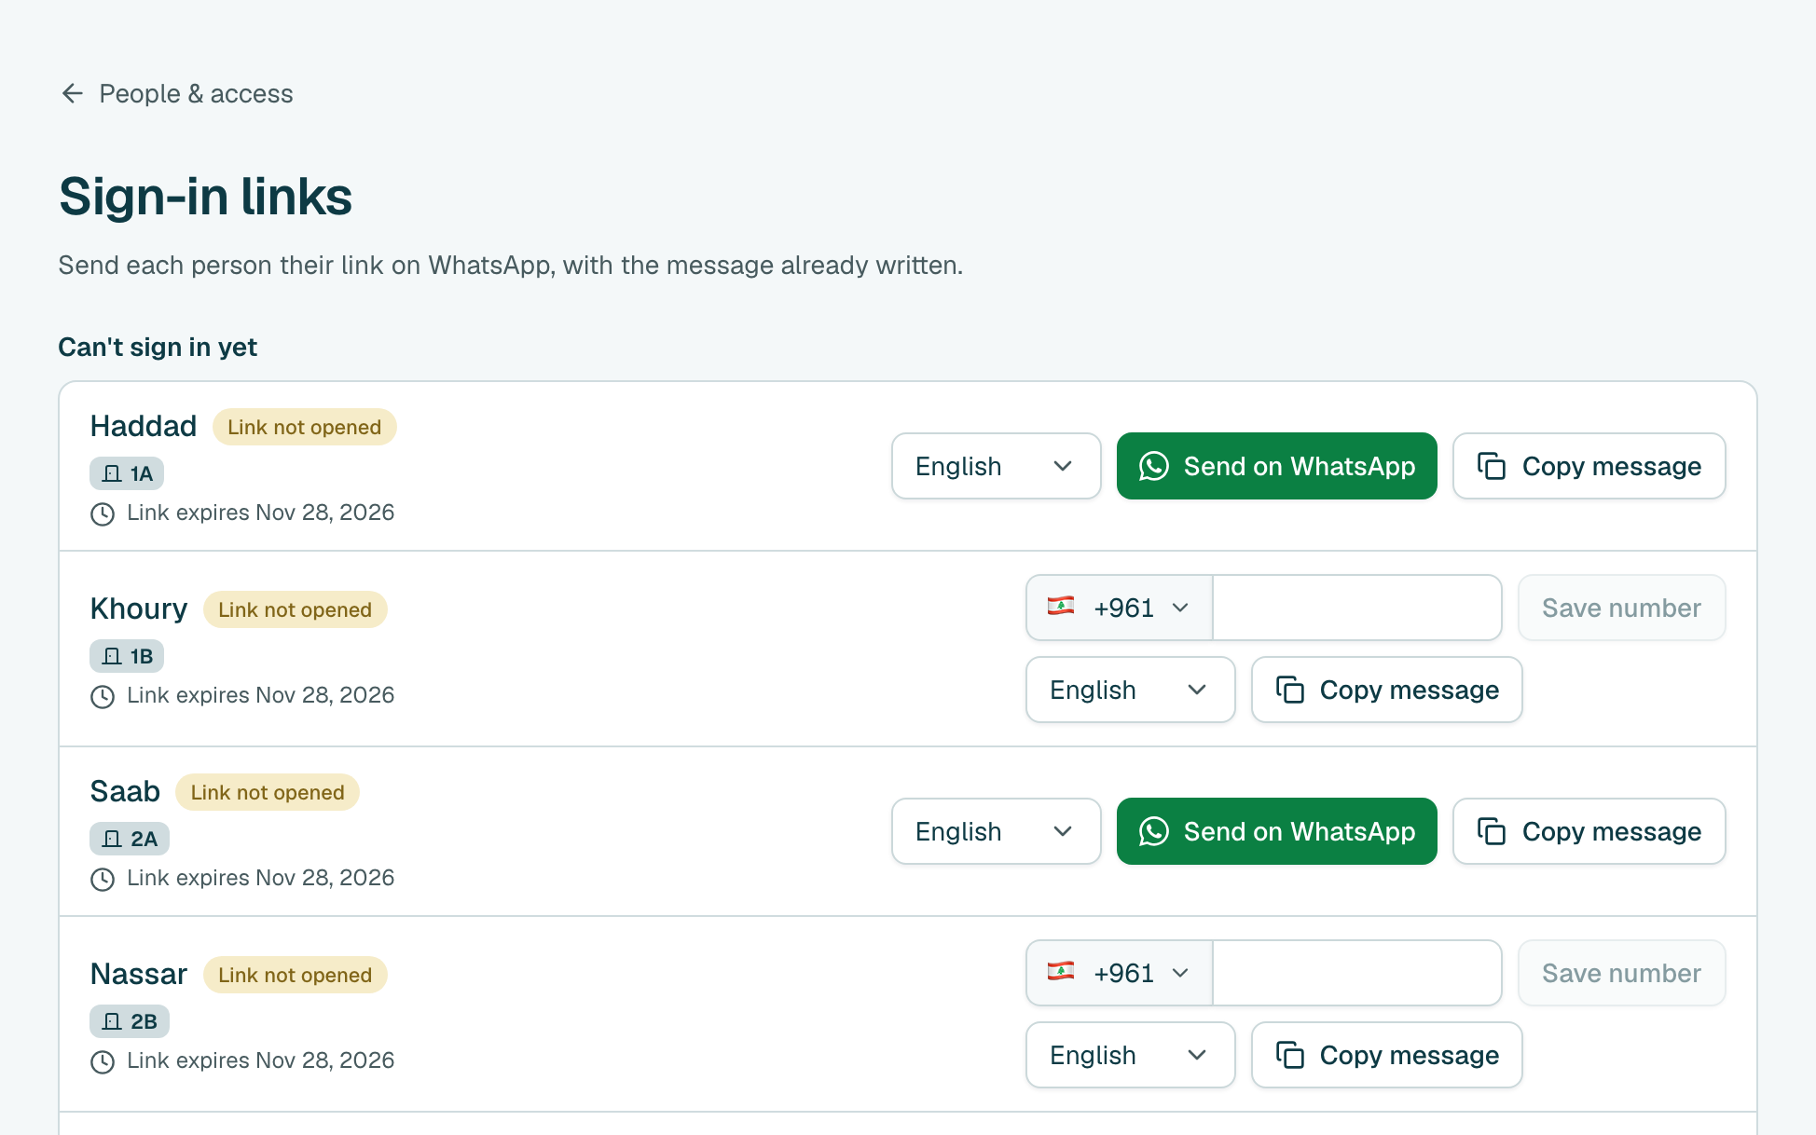The image size is (1816, 1135).
Task: Focus Khoury's phone number field
Action: click(x=1356, y=608)
